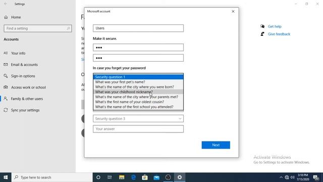
Task: Open Your info settings page
Action: [15, 53]
